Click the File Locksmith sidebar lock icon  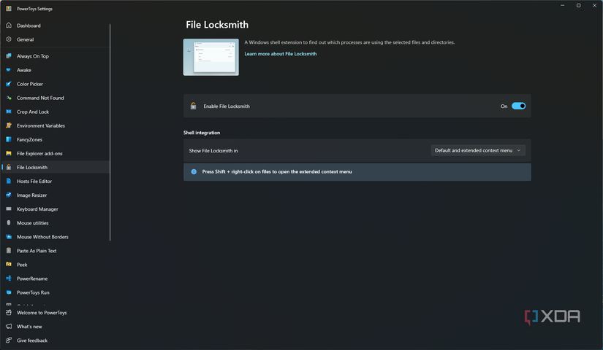click(9, 167)
